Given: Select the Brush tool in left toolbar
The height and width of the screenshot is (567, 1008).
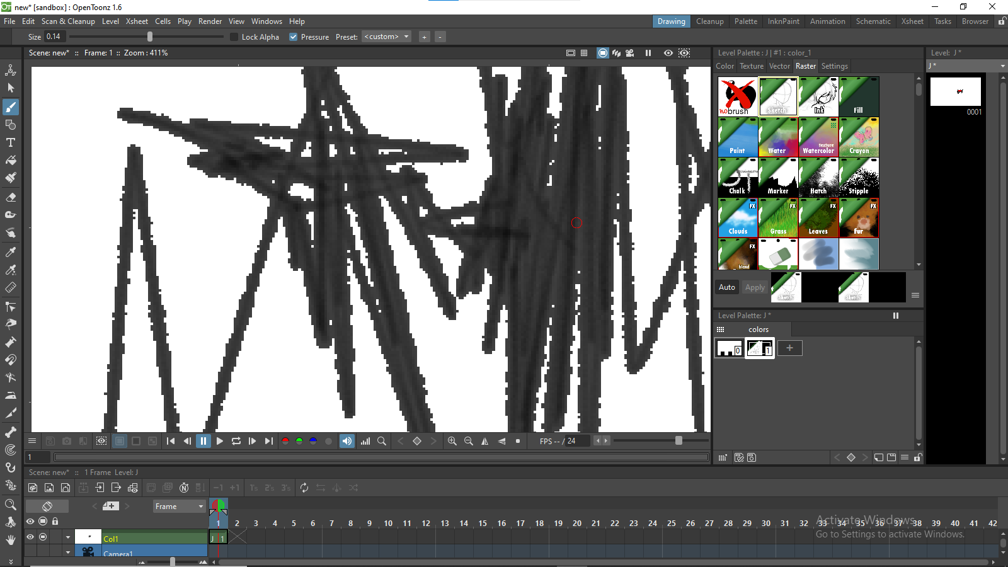Looking at the screenshot, I should 11,107.
